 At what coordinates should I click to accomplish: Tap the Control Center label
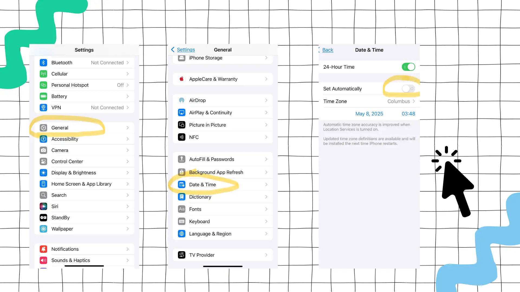[67, 161]
